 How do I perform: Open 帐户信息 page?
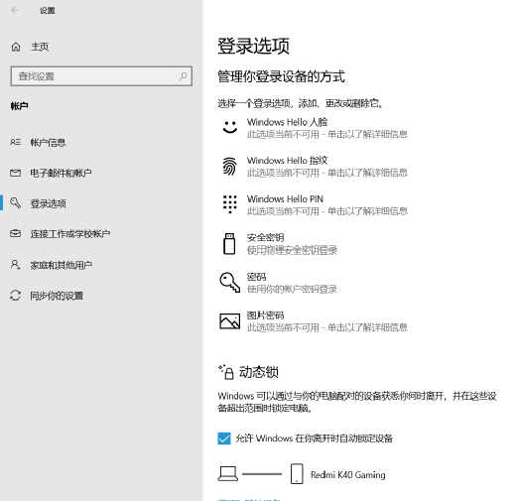[x=48, y=143]
